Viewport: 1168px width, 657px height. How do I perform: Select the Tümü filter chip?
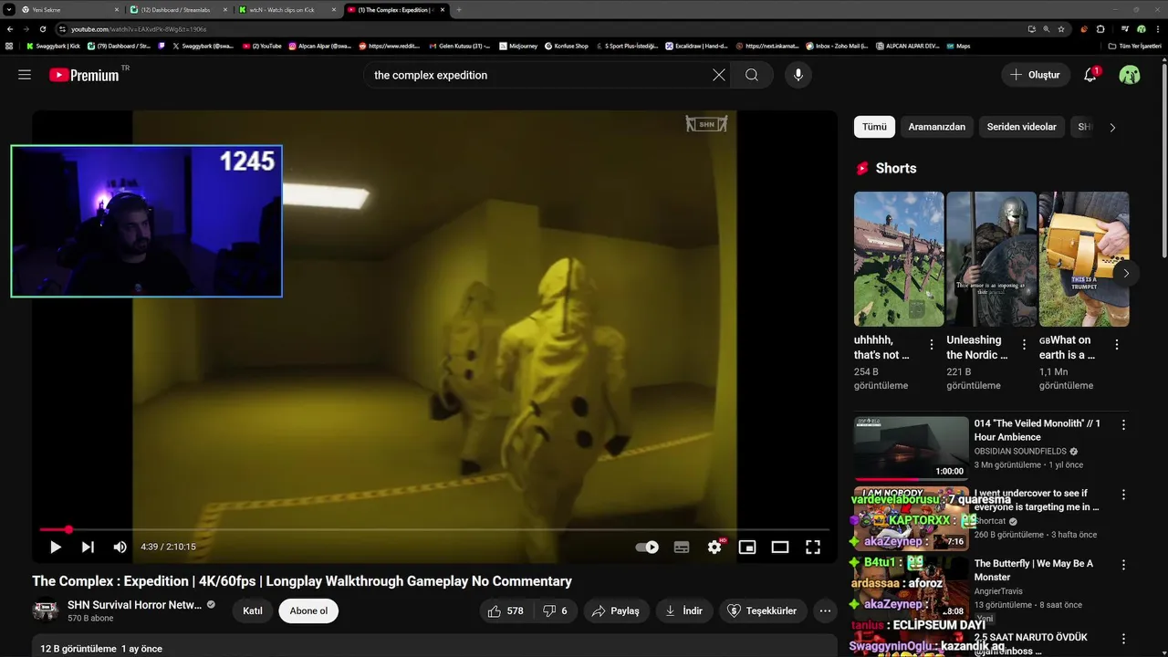pos(874,127)
